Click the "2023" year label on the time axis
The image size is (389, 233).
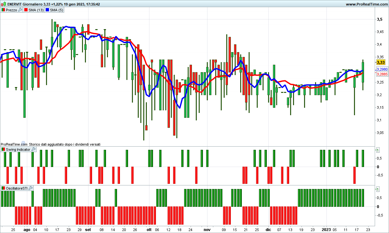[x=326, y=230]
